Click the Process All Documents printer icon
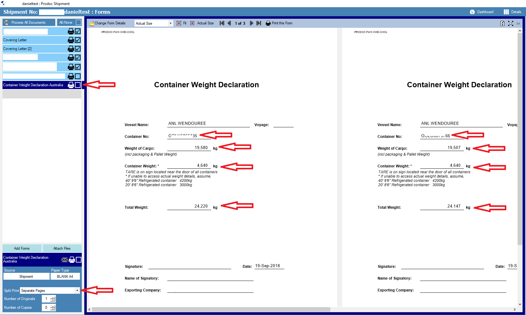526x315 pixels. [7, 22]
